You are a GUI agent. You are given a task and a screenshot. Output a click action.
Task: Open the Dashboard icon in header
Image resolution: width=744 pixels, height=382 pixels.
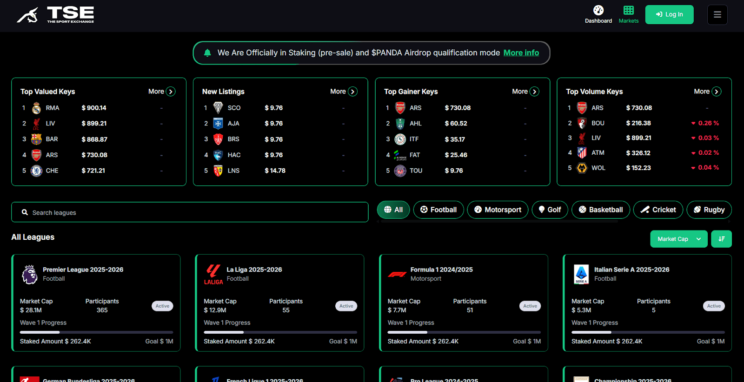(598, 11)
